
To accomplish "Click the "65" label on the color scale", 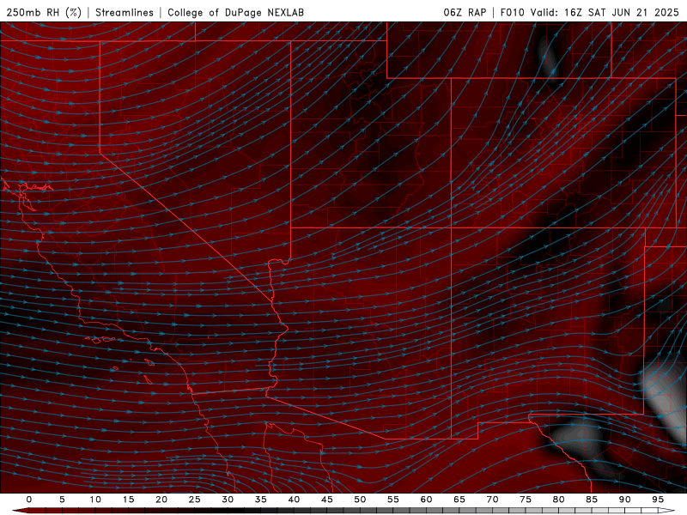I will click(x=459, y=500).
